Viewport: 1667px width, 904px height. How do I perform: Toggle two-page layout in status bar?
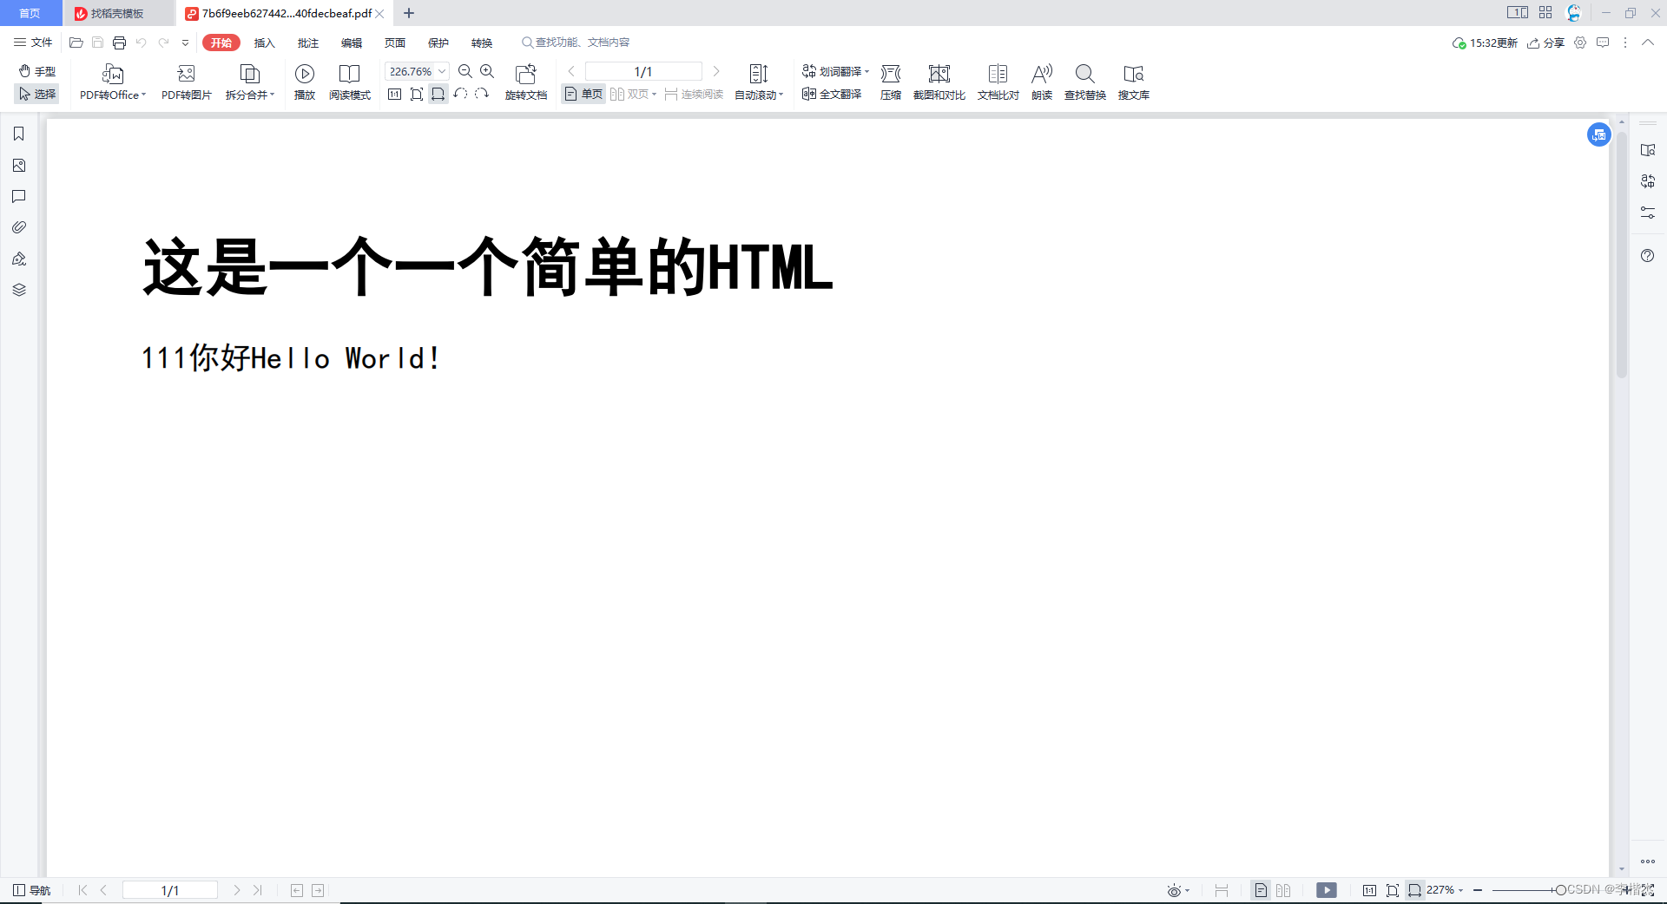point(1283,890)
